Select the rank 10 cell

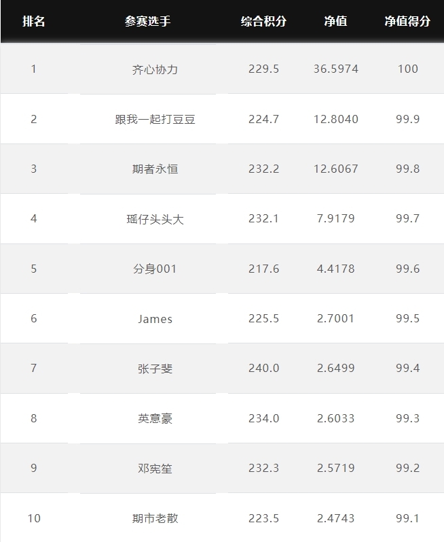(34, 518)
